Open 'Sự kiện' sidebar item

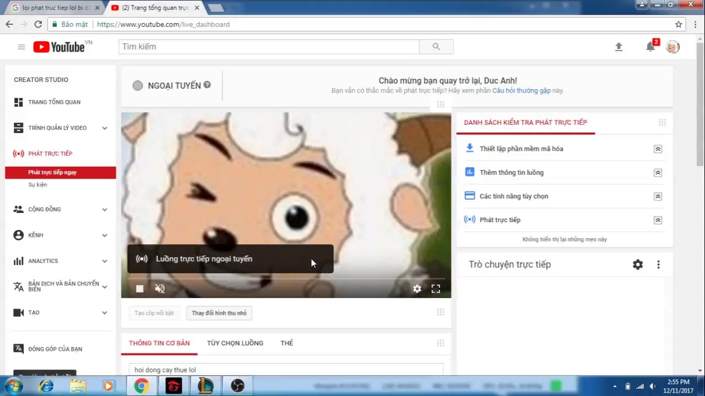tap(37, 185)
